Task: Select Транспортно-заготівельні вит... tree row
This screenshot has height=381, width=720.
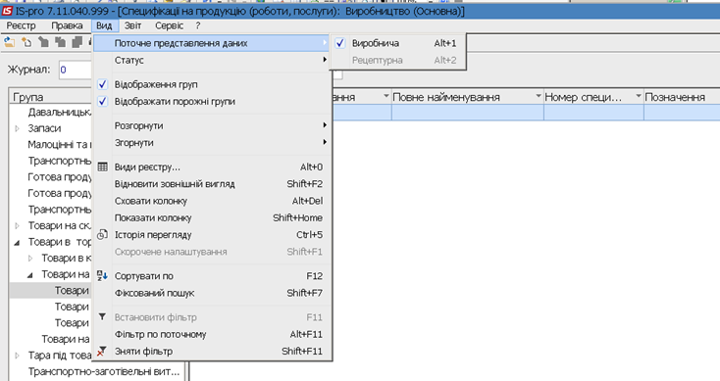Action: (x=104, y=371)
